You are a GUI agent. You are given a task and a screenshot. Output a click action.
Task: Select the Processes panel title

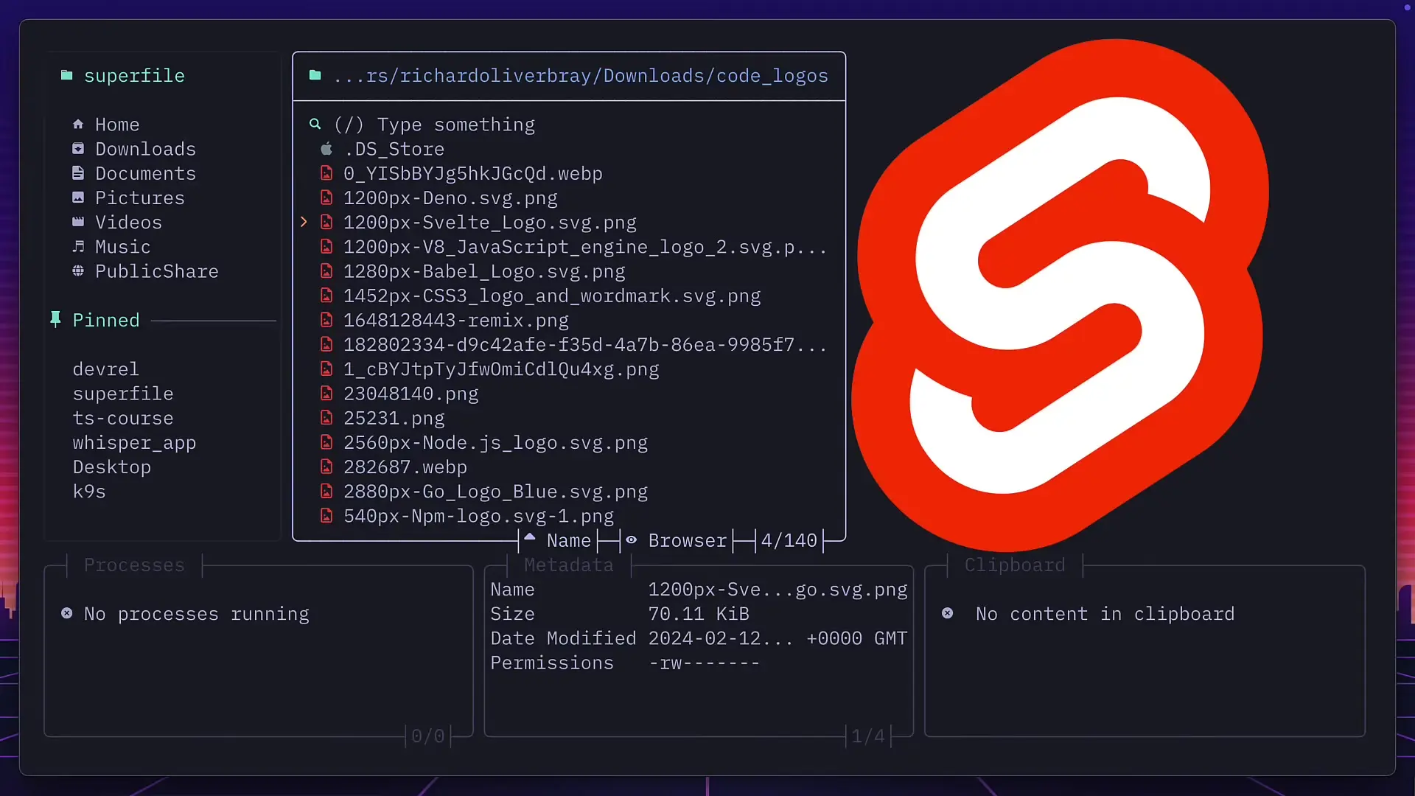pyautogui.click(x=134, y=565)
